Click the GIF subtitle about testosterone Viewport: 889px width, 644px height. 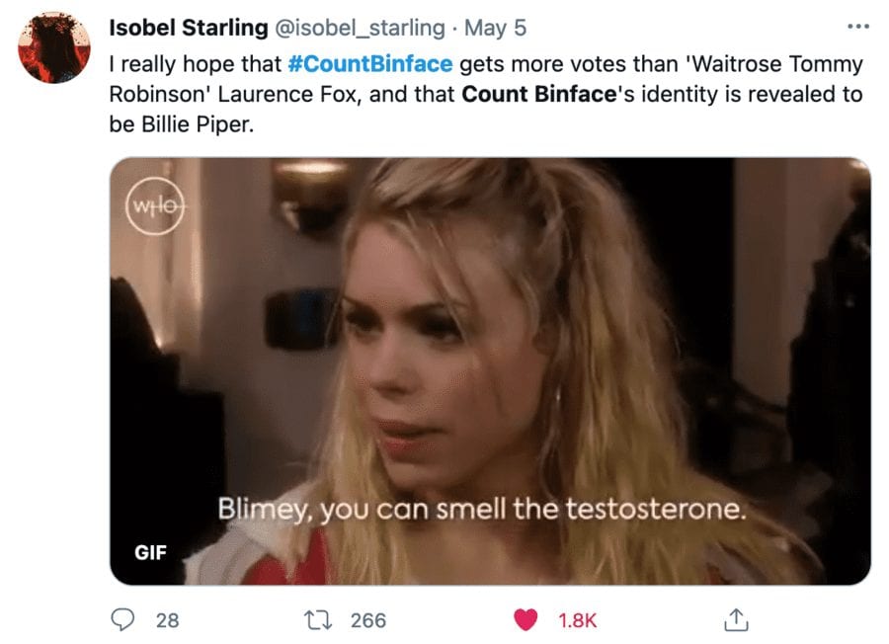click(x=482, y=509)
